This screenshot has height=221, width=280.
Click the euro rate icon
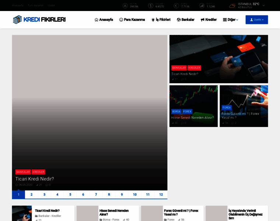coord(176,6)
